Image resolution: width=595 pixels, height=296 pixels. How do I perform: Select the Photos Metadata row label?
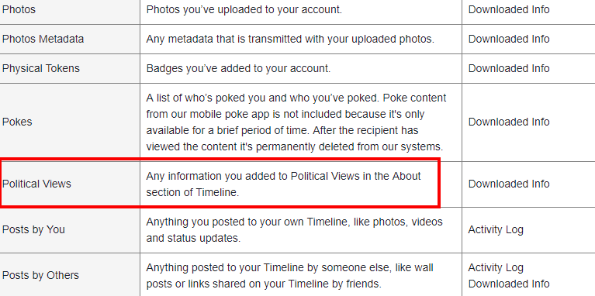click(43, 39)
